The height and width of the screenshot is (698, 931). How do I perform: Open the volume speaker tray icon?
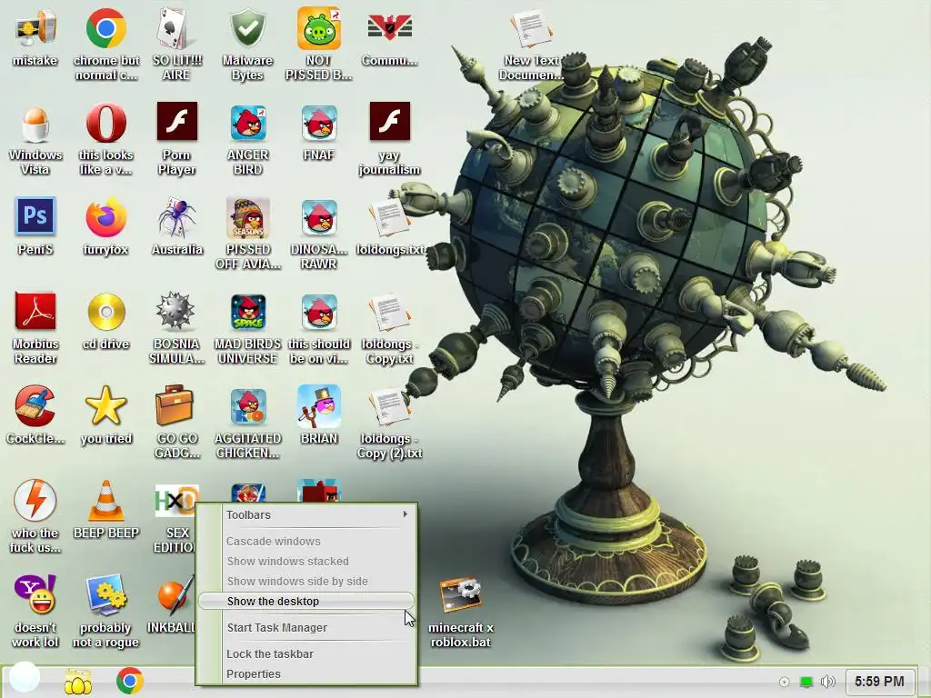pyautogui.click(x=827, y=682)
